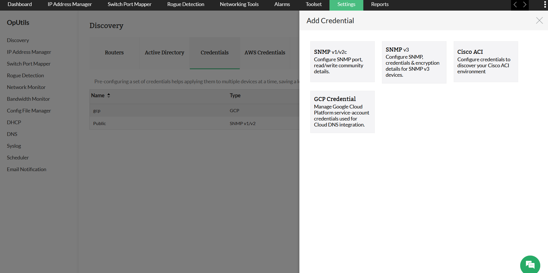The height and width of the screenshot is (273, 548).
Task: Open the live chat support bubble
Action: click(x=530, y=265)
